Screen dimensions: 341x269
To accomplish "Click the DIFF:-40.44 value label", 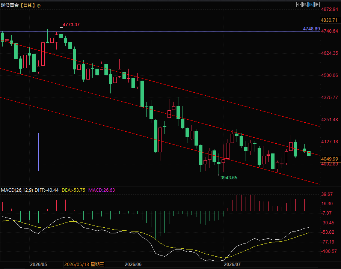I will click(x=47, y=190).
